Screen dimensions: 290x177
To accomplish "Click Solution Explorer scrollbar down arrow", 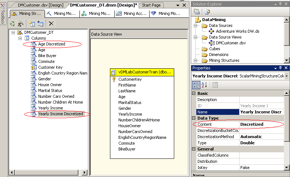I will 286,60.
